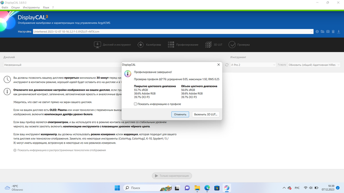Viewport: 344px width, 193px height.
Task: Launch the chat app from taskbar
Action: pos(187,188)
